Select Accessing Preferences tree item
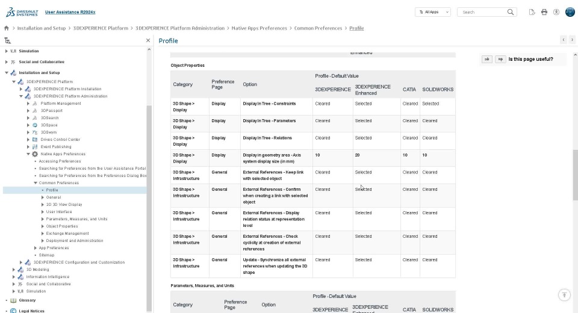This screenshot has width=578, height=313. pyautogui.click(x=60, y=161)
